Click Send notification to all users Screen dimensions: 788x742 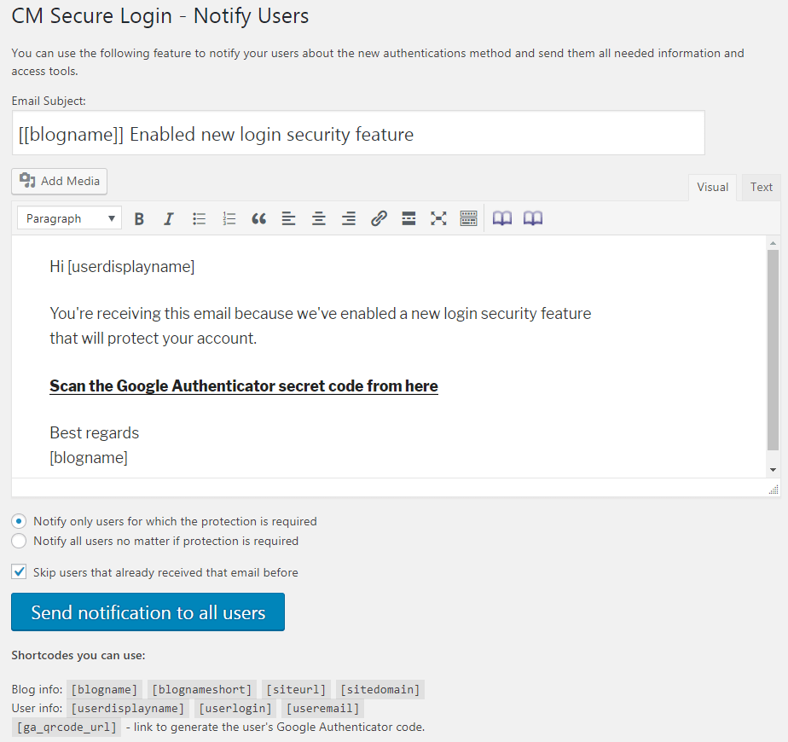[148, 612]
